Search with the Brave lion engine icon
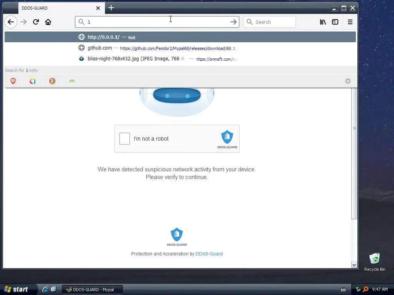This screenshot has height=295, width=394. (13, 81)
